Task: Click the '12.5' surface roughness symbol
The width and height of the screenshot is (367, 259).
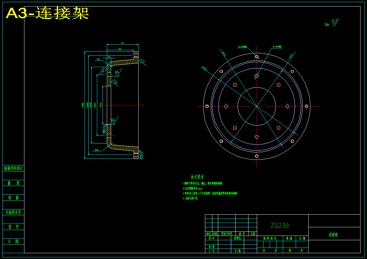Action: pos(335,22)
